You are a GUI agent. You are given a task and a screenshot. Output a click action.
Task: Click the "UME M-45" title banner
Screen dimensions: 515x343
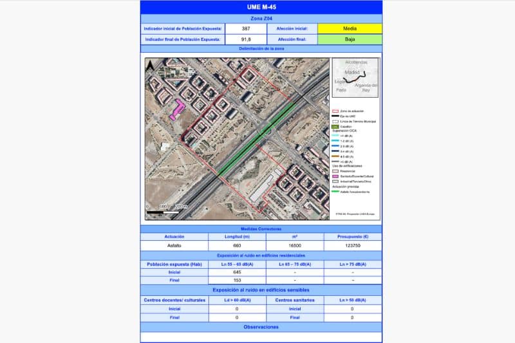[x=261, y=7]
